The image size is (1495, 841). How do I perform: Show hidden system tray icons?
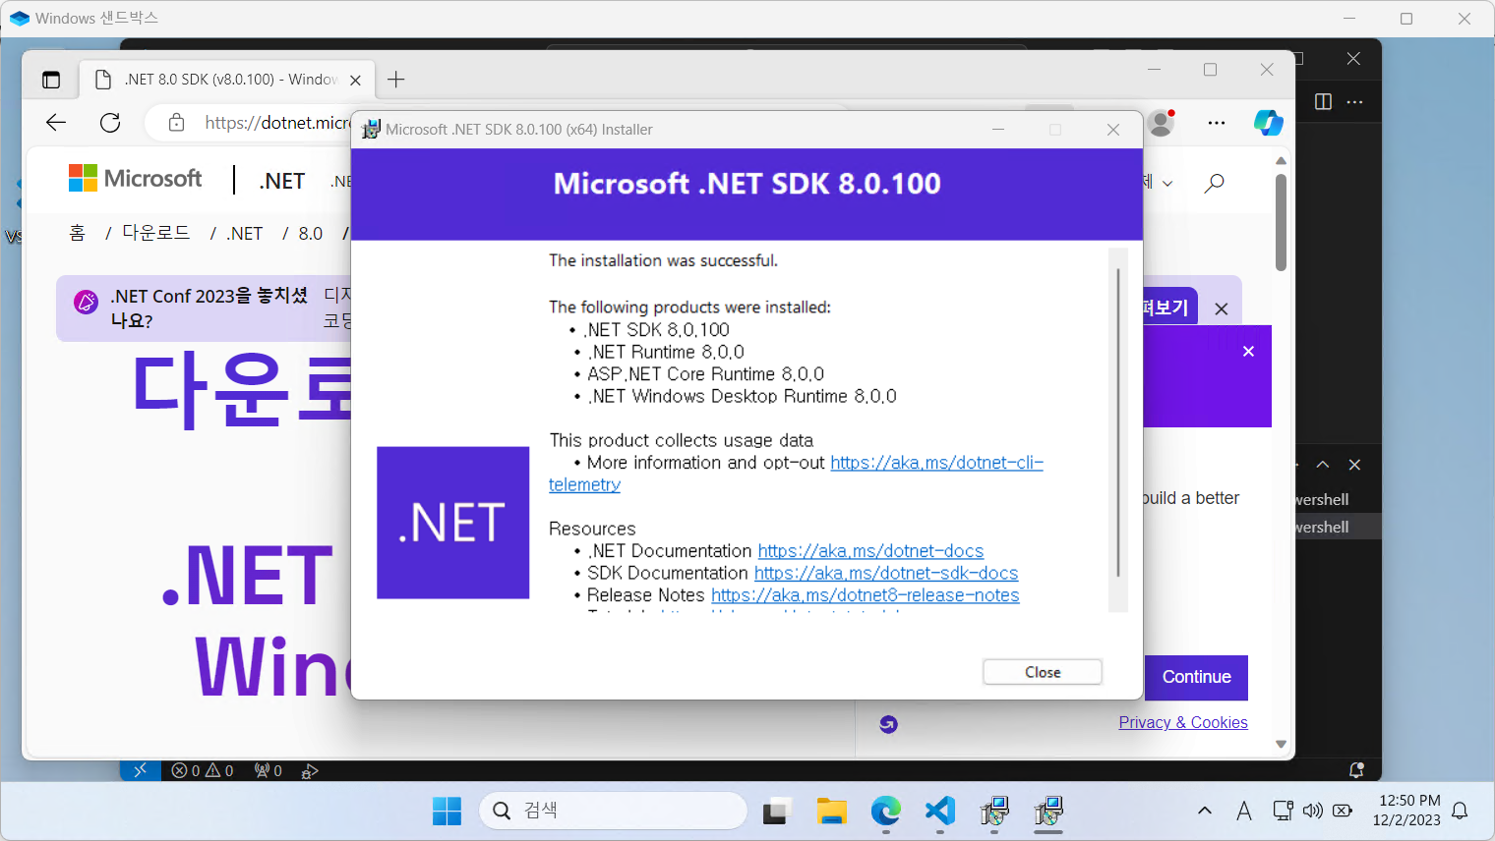[1205, 812]
